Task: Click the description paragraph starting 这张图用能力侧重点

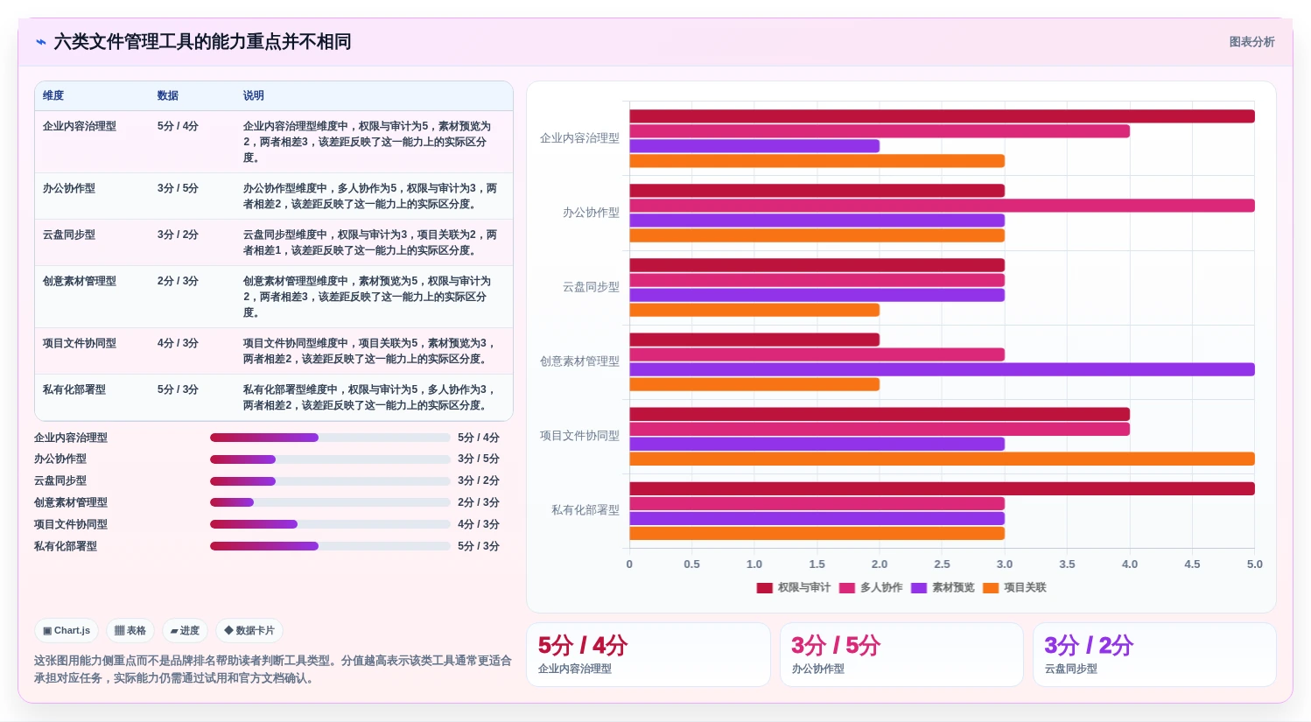Action: click(273, 669)
